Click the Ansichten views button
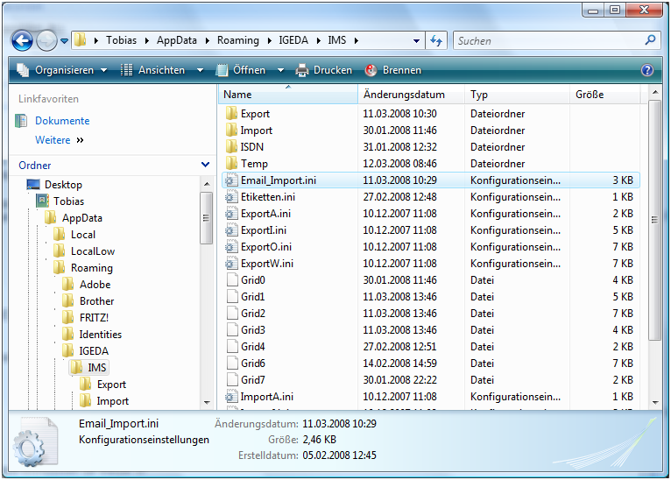 152,70
